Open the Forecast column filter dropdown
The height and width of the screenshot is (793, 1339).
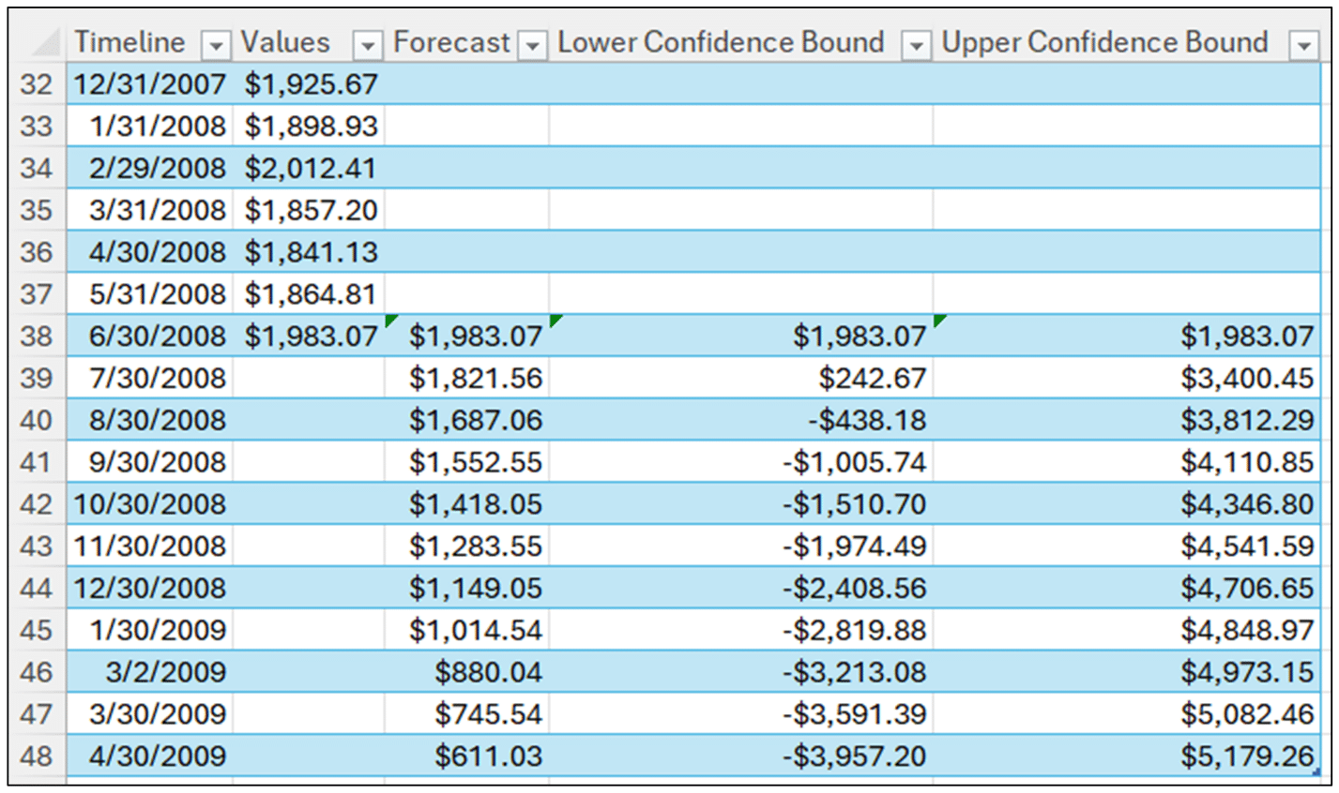[x=533, y=42]
